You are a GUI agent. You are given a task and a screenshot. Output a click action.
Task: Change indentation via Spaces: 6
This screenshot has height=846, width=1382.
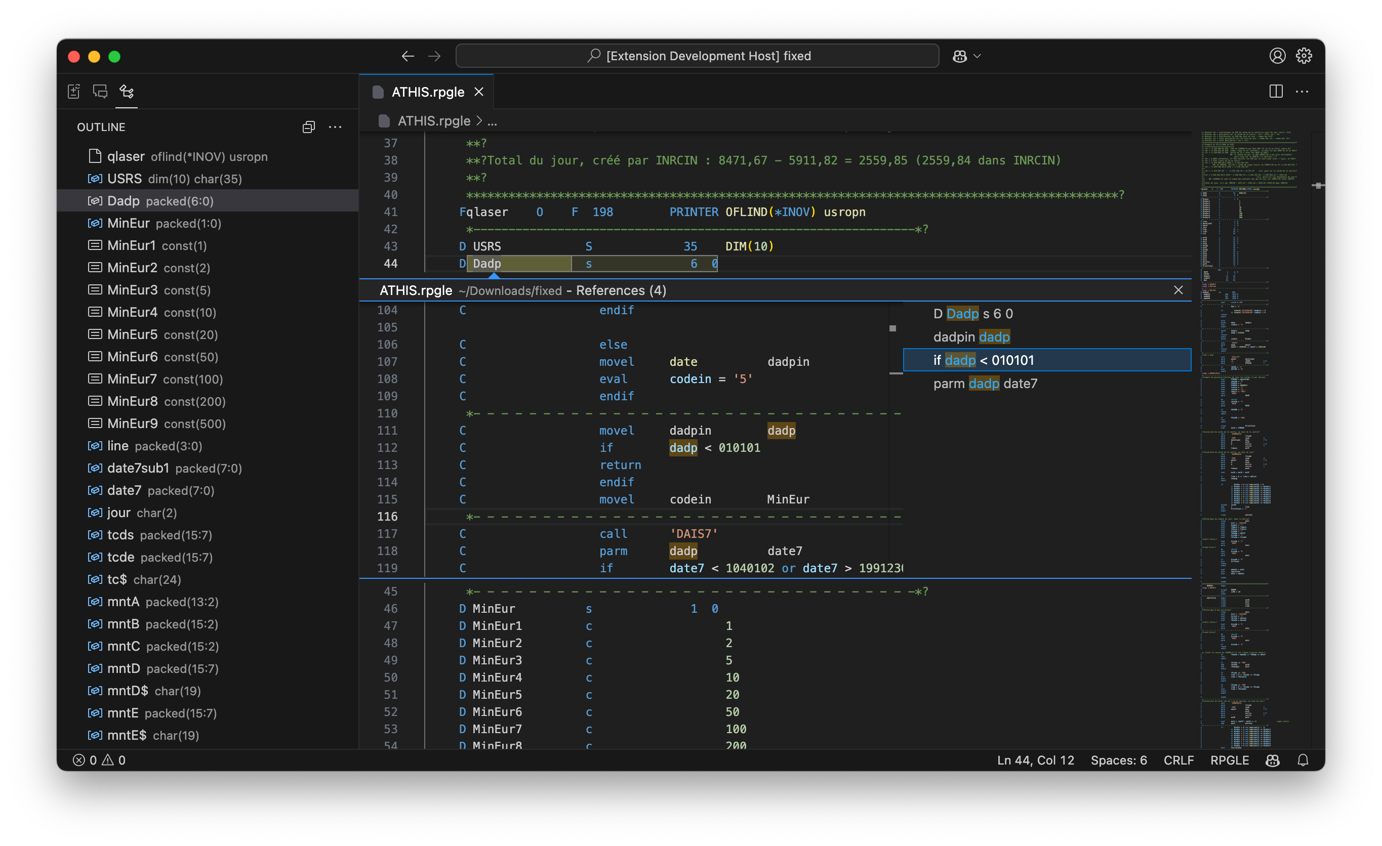tap(1118, 760)
